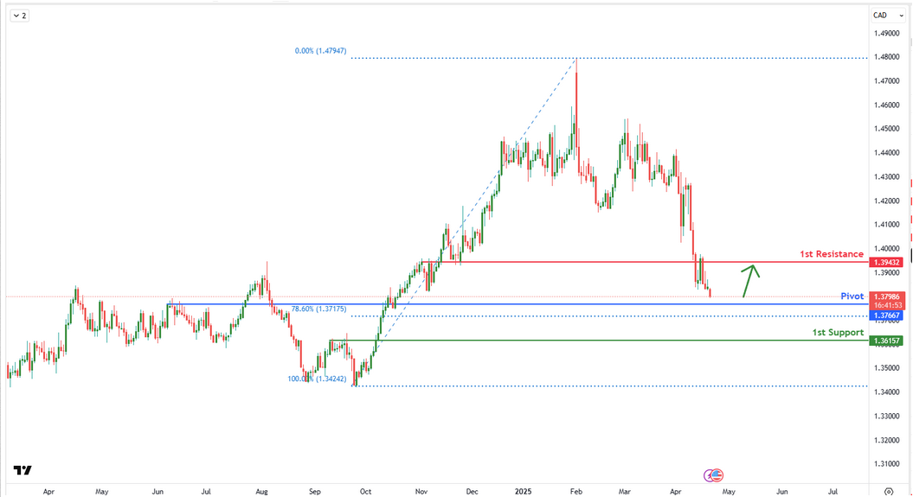The image size is (913, 497).
Task: Select the Pivot label
Action: pos(852,296)
